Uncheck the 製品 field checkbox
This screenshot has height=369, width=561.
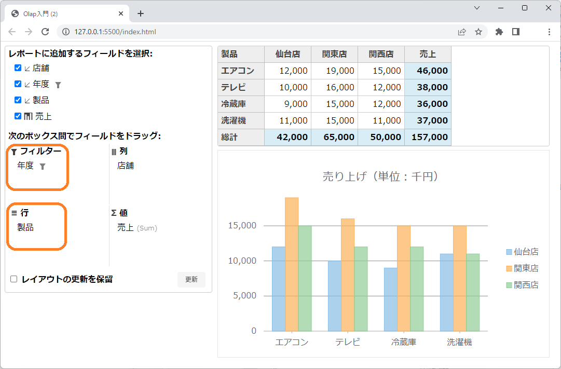pos(18,100)
